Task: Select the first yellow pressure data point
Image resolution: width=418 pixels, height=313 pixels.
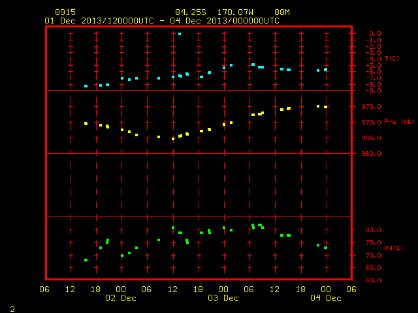Action: click(86, 123)
